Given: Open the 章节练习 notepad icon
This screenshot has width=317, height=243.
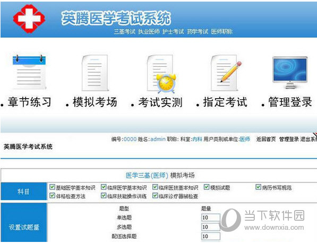Looking at the screenshot, I should (29, 72).
